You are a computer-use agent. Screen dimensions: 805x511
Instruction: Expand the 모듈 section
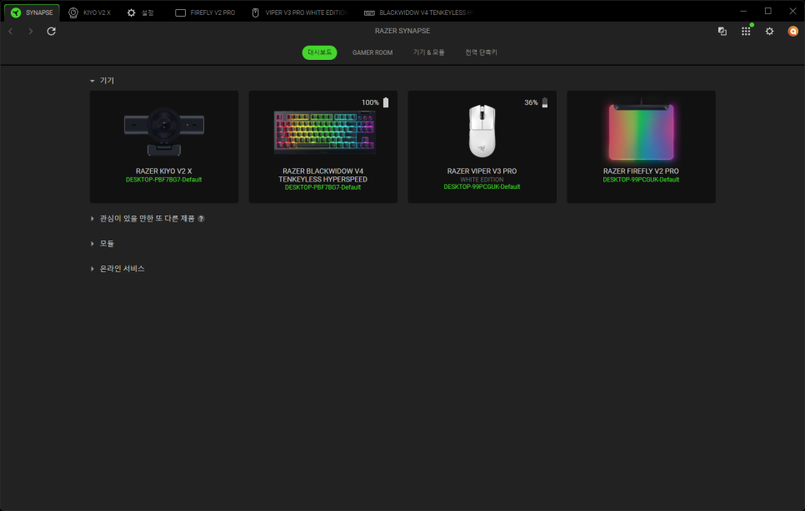click(x=92, y=244)
